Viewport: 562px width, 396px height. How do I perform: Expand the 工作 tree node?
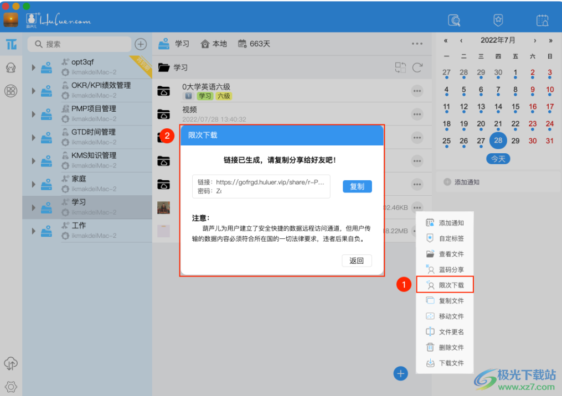(33, 231)
